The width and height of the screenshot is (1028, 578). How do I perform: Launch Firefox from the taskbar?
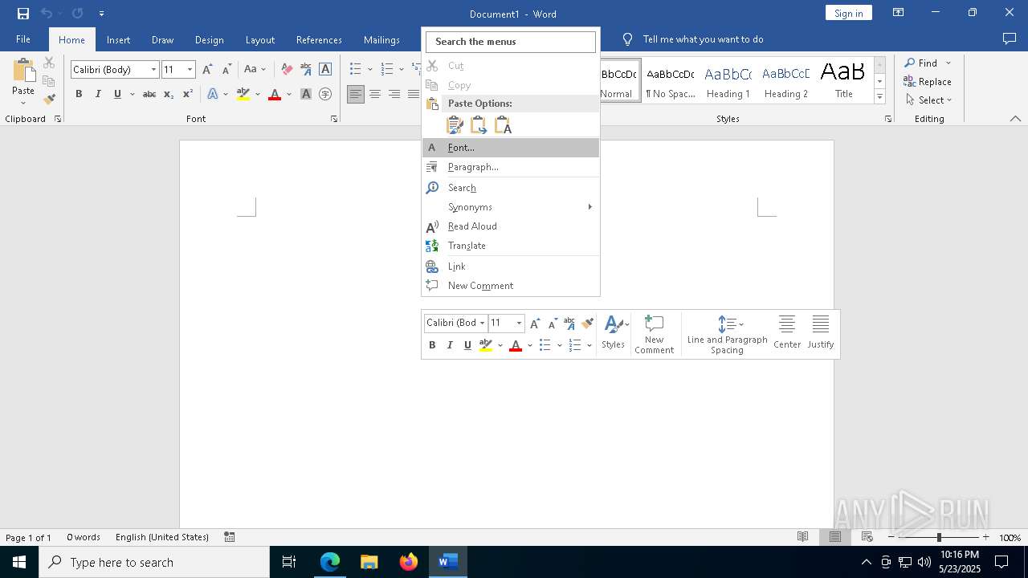click(408, 562)
